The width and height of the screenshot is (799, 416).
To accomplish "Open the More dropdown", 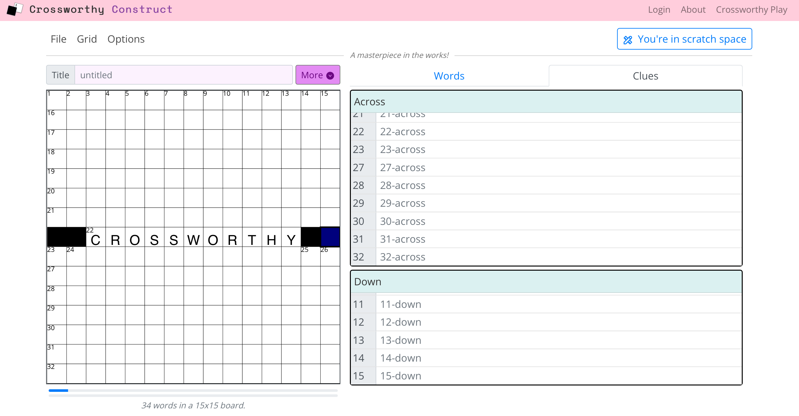I will [317, 75].
